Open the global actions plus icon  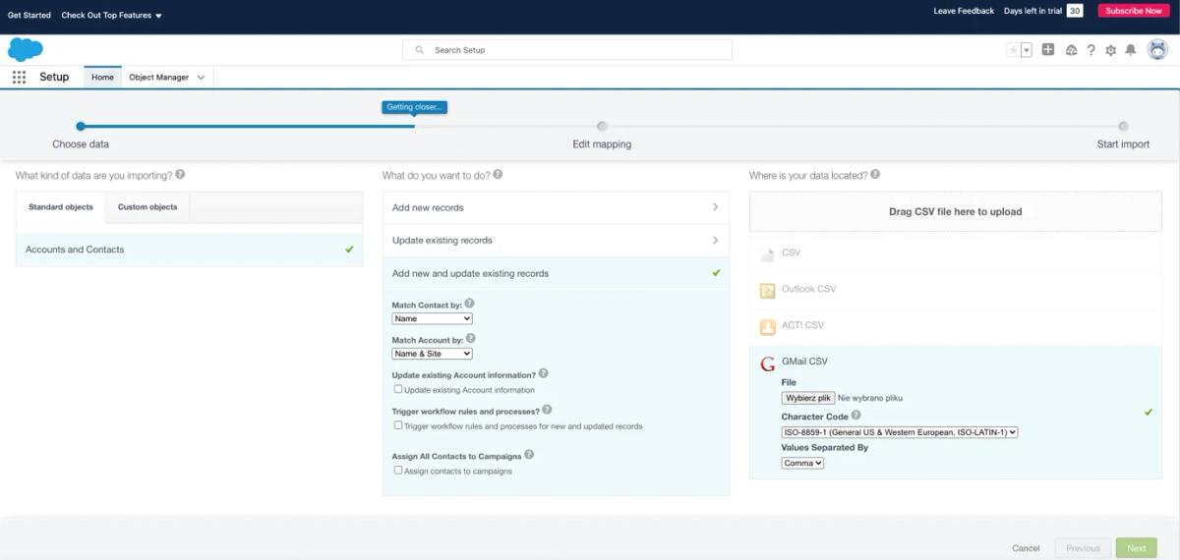1048,50
